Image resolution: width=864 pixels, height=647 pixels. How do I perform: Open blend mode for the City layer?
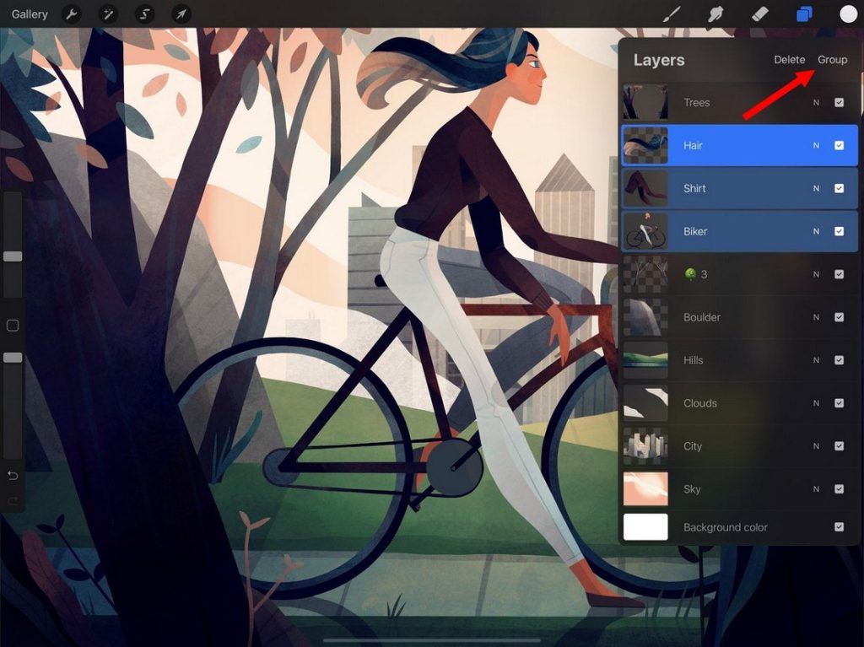point(816,446)
